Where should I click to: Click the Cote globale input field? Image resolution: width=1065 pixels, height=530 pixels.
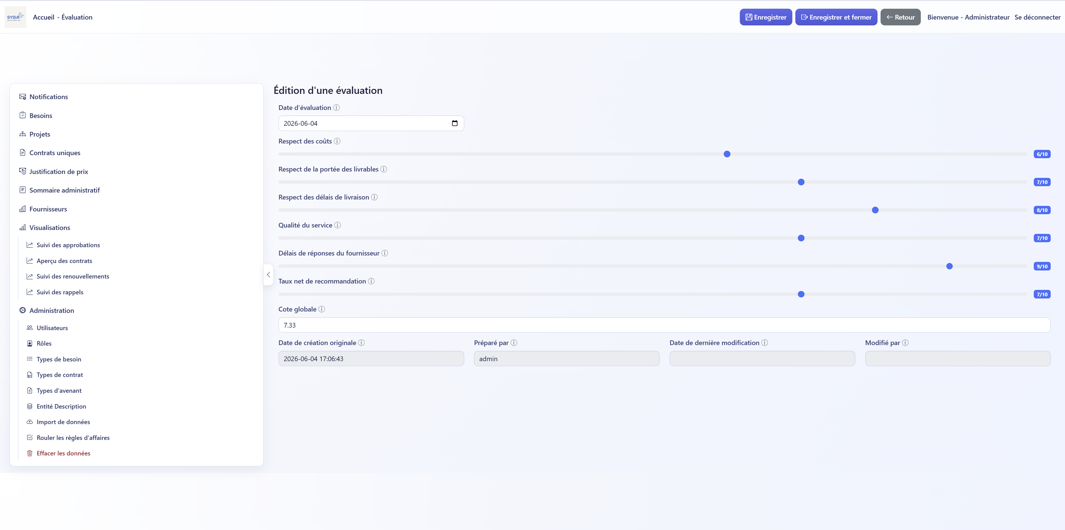(664, 325)
